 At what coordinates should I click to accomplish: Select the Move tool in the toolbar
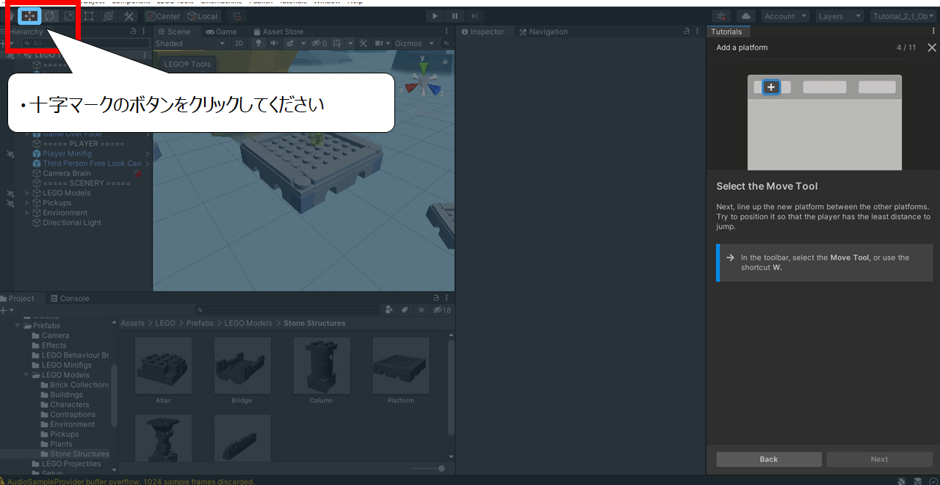(x=29, y=15)
